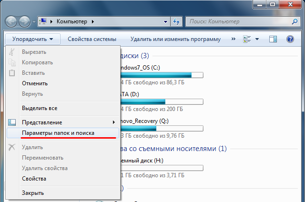The image size is (305, 202).
Task: Click the Компьютер breadcrumb in address bar
Action: (x=72, y=21)
